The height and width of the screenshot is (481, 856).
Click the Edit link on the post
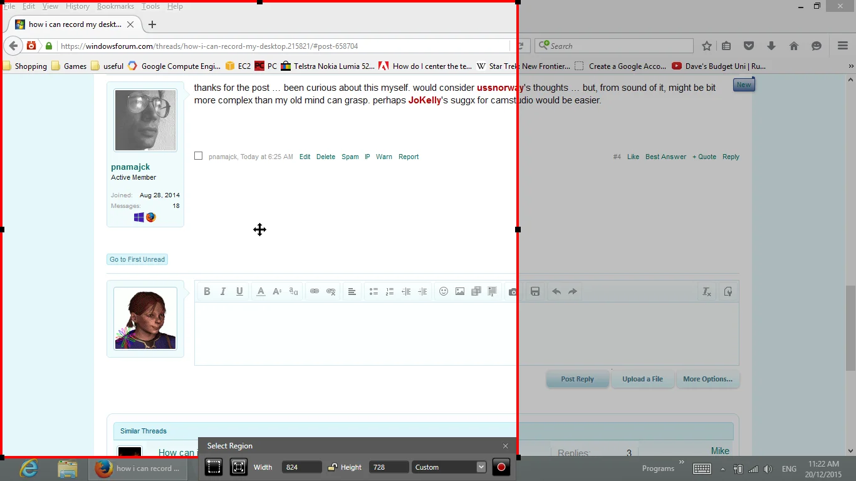click(305, 157)
